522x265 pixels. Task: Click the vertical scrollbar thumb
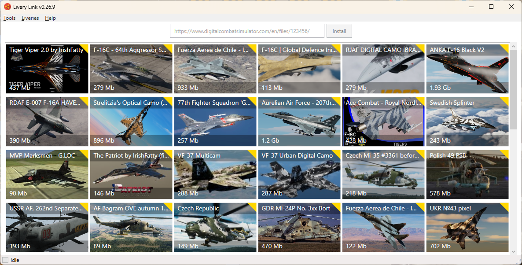513,85
